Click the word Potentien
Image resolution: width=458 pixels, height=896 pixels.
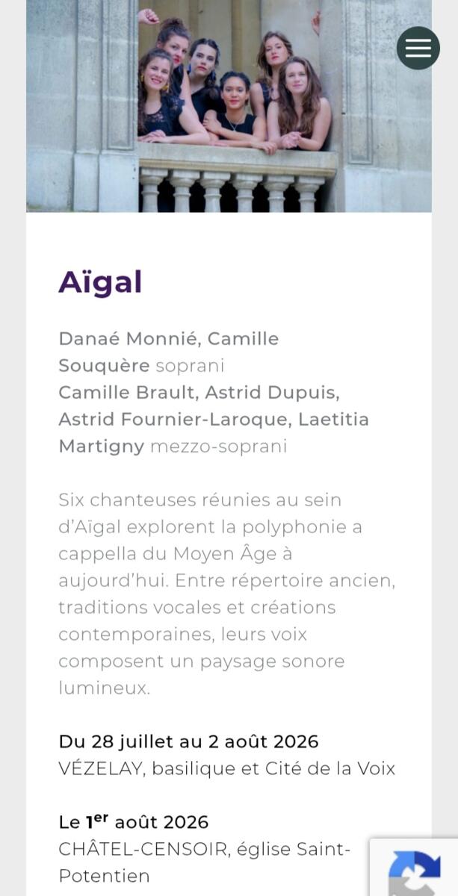point(104,876)
